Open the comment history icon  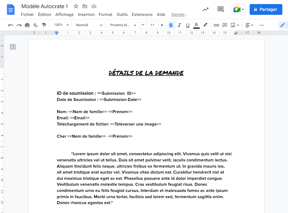click(x=221, y=9)
